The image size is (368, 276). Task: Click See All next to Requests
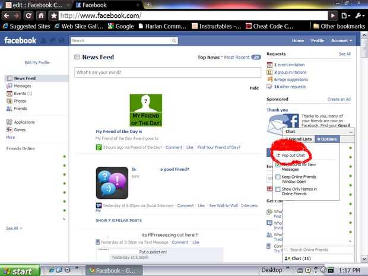point(345,54)
